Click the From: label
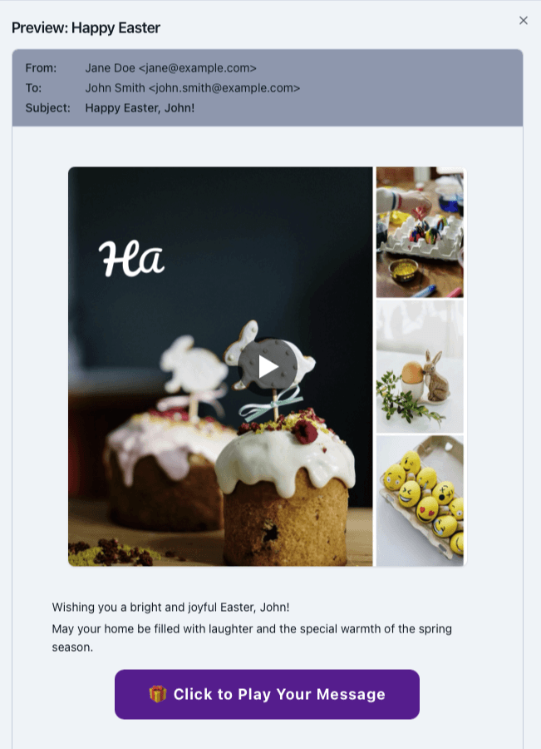This screenshot has width=541, height=749. 41,68
